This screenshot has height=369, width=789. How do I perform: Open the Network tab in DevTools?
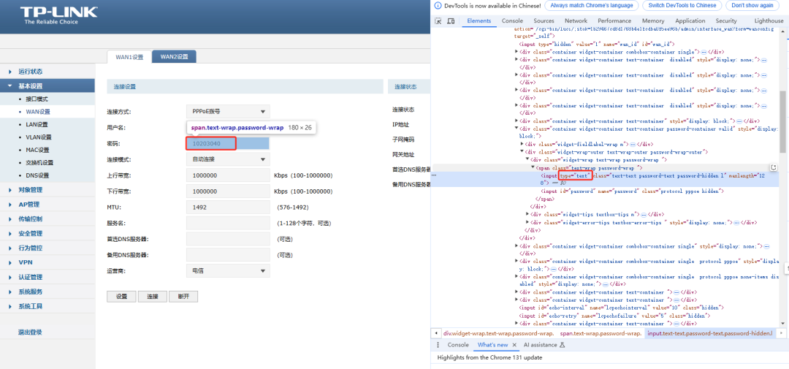(x=576, y=21)
